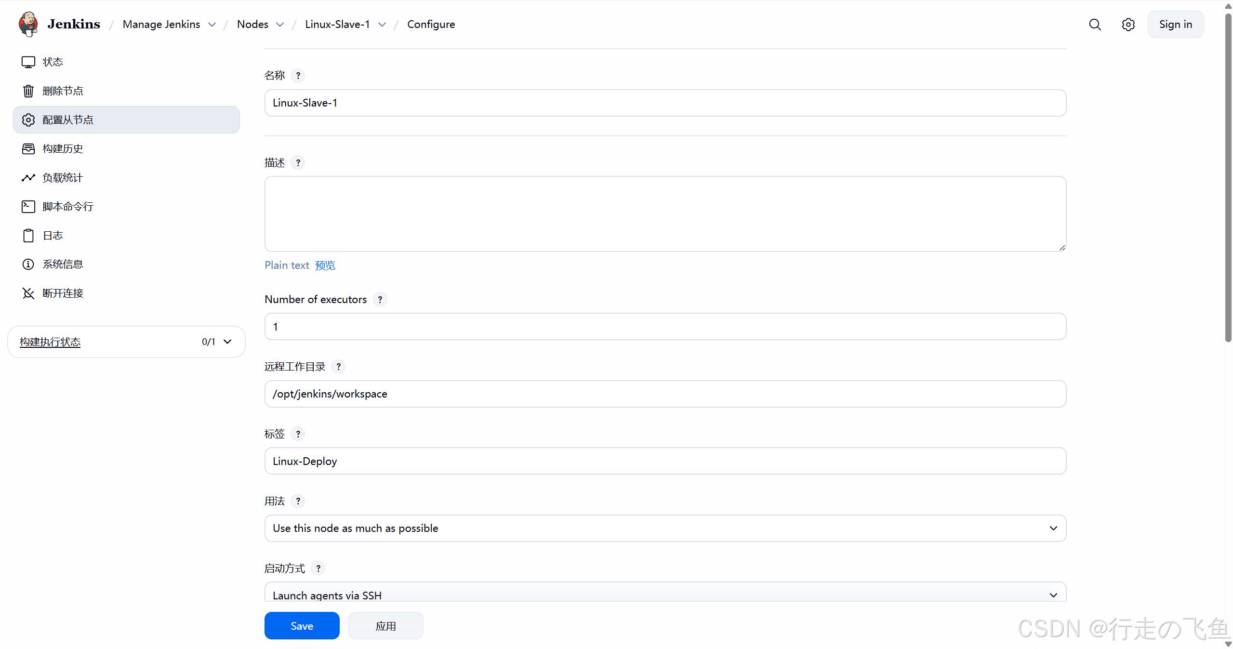1233x649 pixels.
Task: Show help for the 描述 field
Action: tap(298, 163)
